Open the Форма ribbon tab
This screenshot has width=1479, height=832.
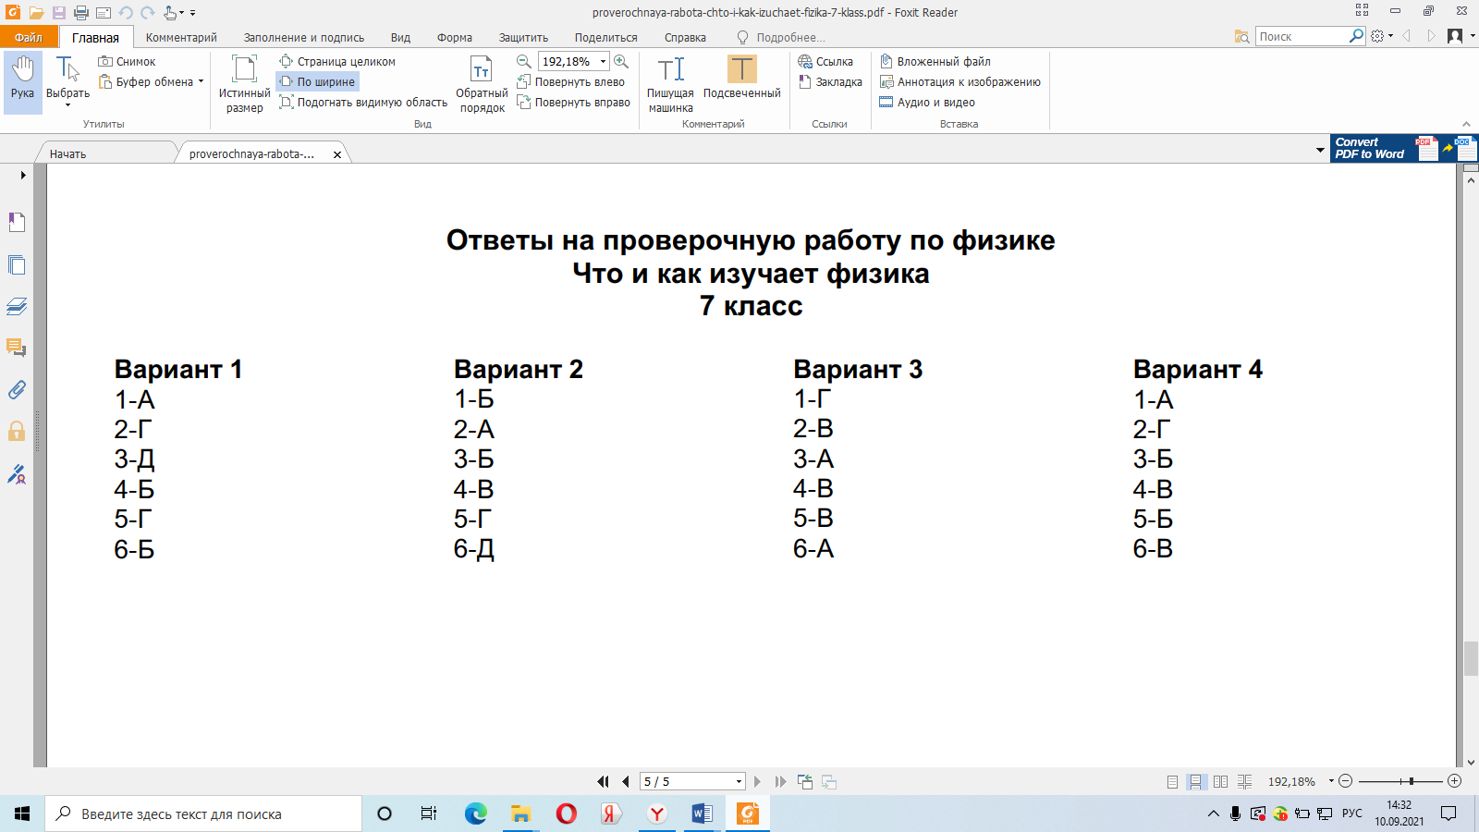click(455, 38)
